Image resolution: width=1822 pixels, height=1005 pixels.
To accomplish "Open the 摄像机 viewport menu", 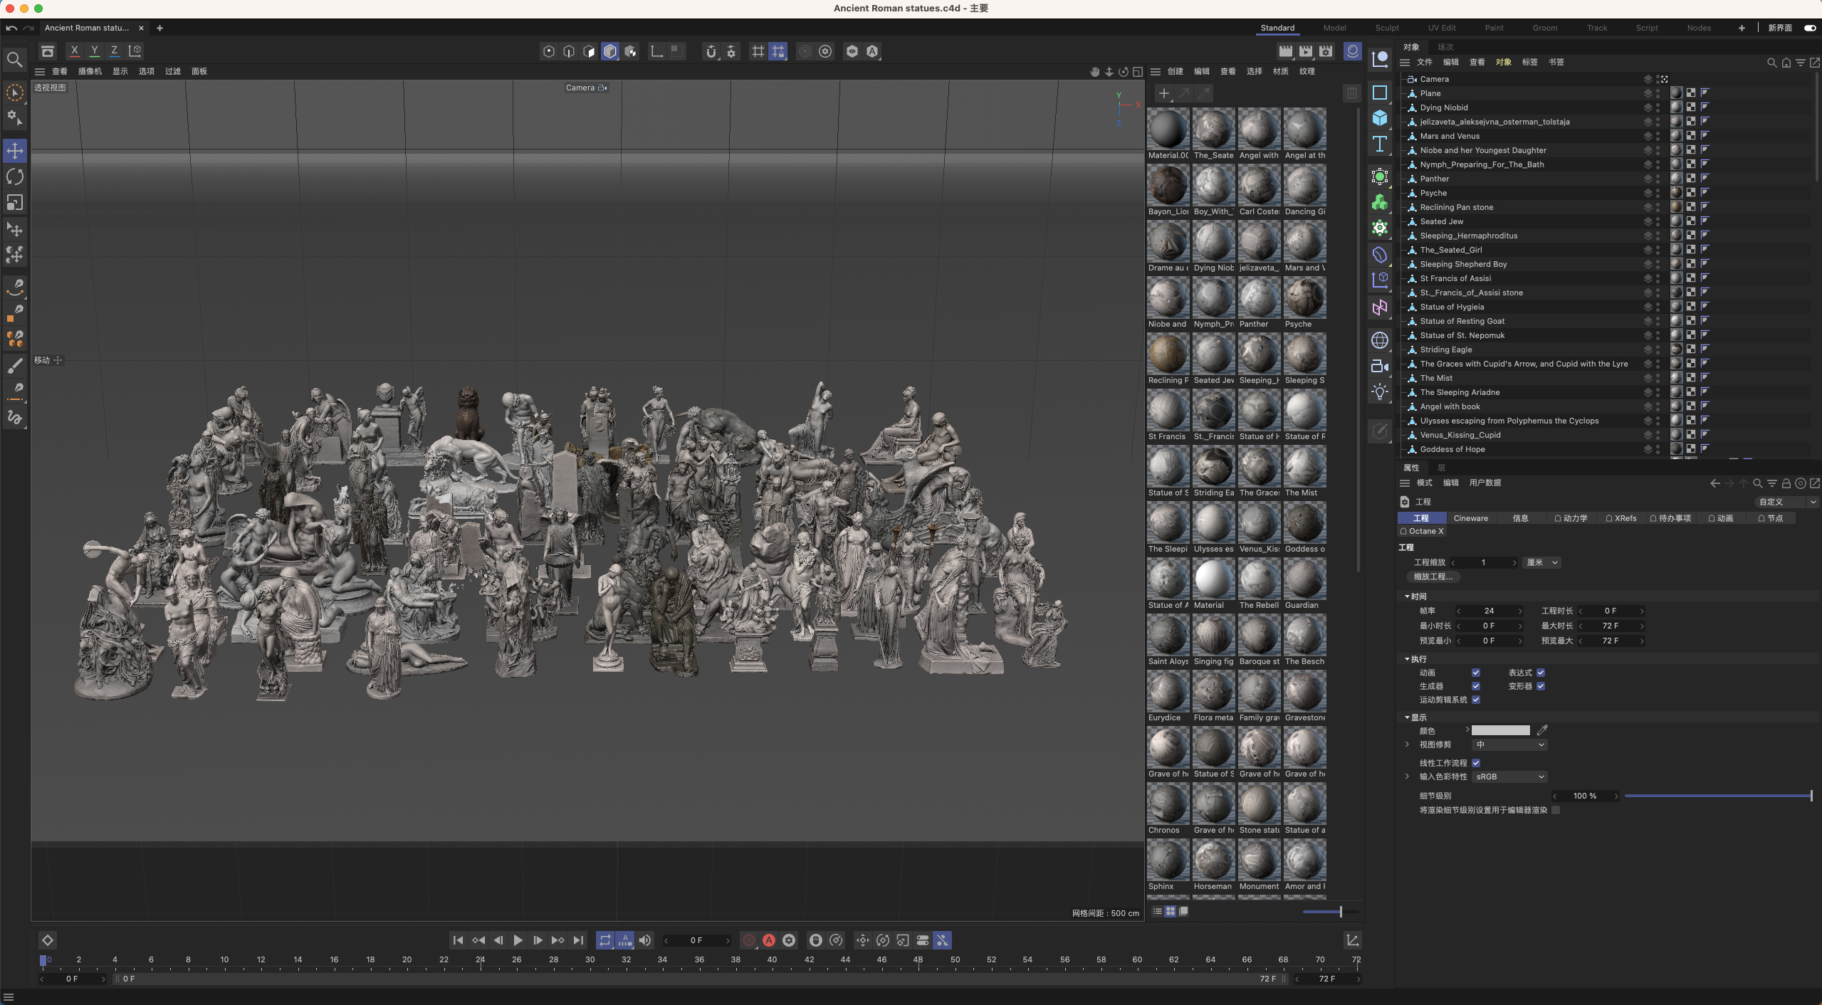I will click(x=90, y=71).
